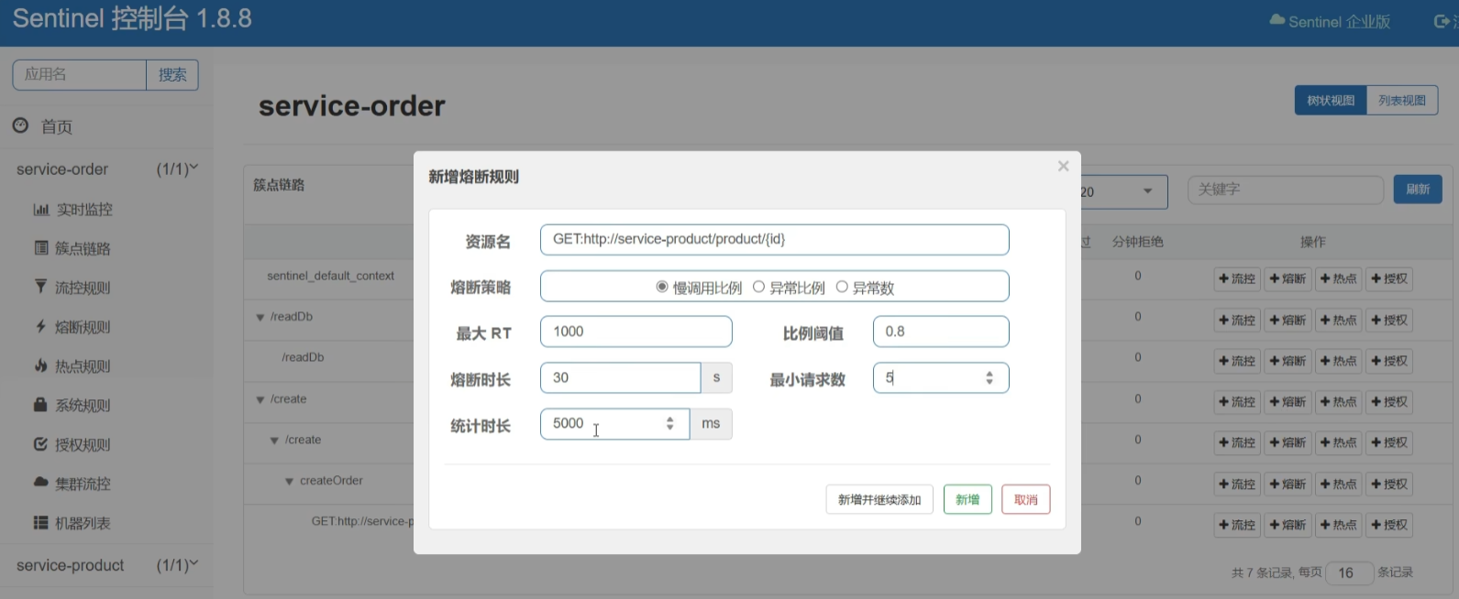This screenshot has height=599, width=1459.
Task: Click the green 新增 button
Action: point(967,499)
